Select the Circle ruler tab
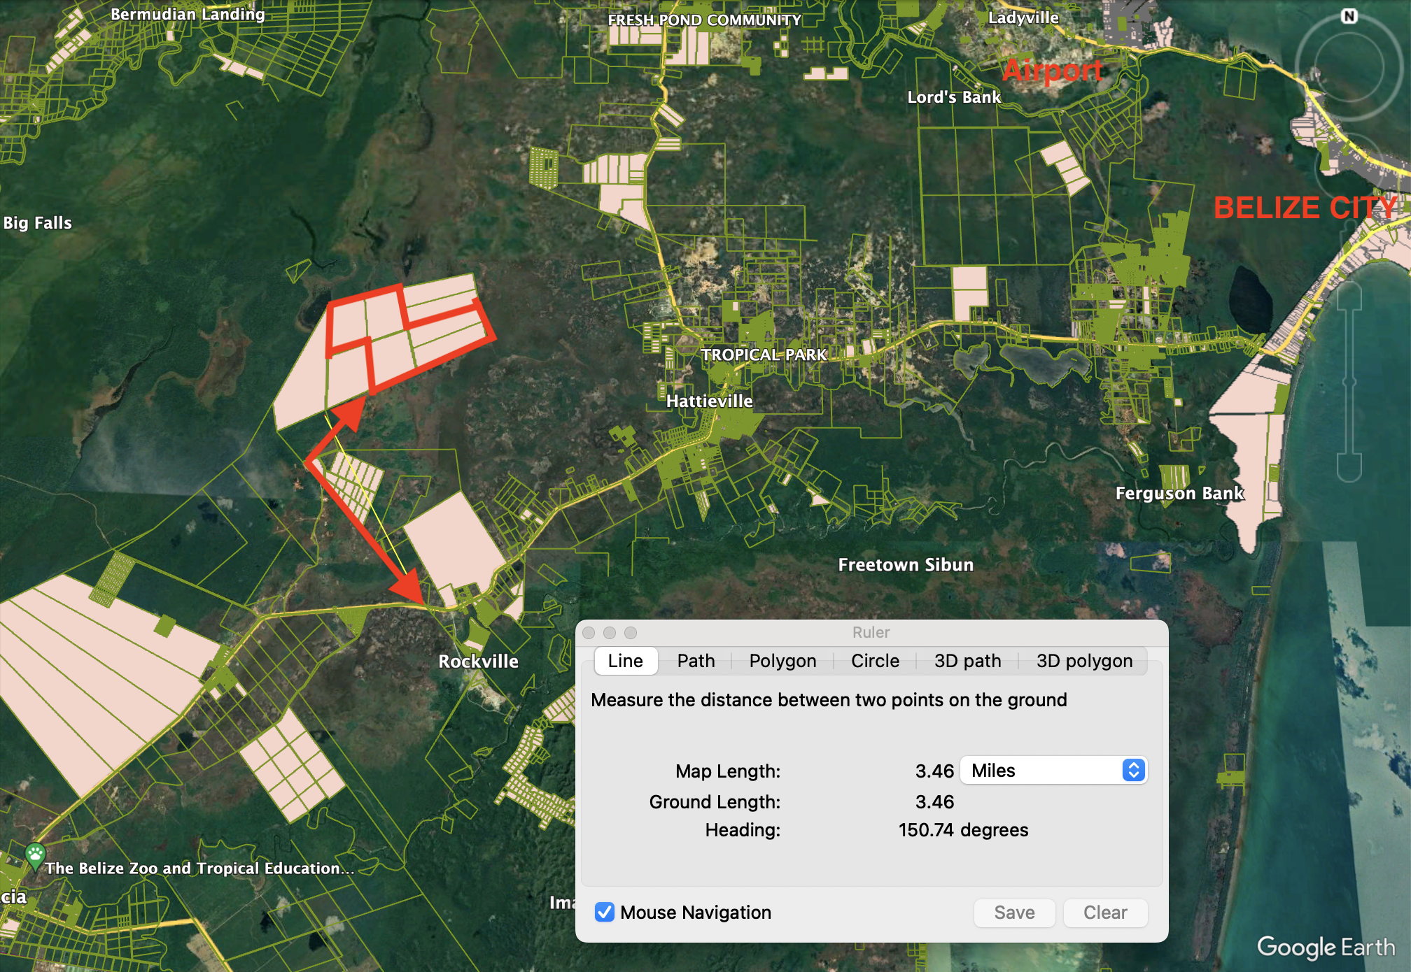Screen dimensions: 1411x972 [x=875, y=661]
